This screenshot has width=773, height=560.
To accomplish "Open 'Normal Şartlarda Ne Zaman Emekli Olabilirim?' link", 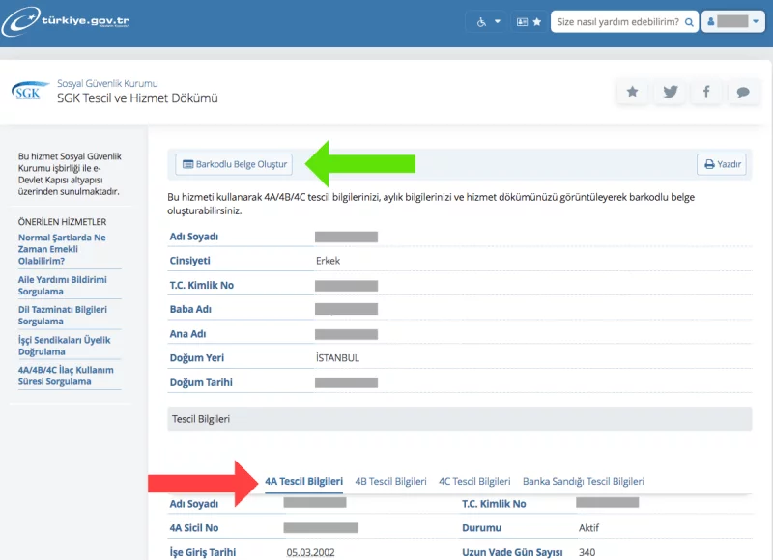I will pyautogui.click(x=62, y=249).
